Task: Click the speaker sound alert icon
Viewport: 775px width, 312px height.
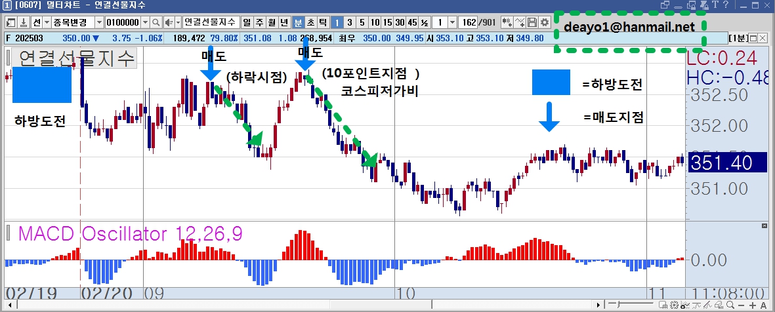Action: pyautogui.click(x=169, y=22)
